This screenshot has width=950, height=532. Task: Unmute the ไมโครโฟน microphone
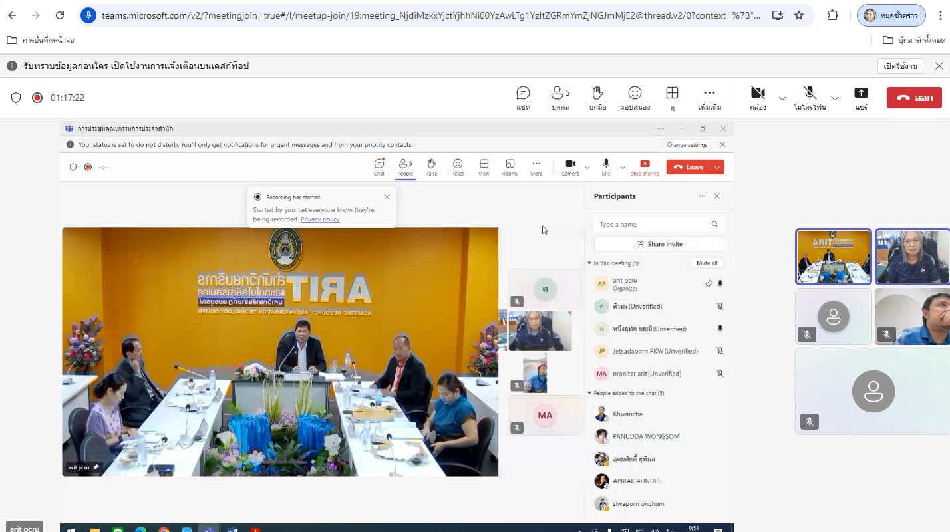point(809,98)
